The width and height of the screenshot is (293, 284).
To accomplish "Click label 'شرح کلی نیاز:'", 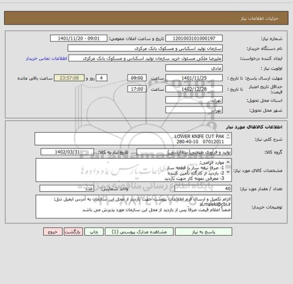I will pos(269,139).
